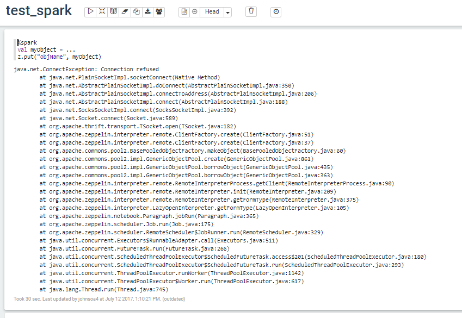Run all paragraphs in the notebook
Image resolution: width=462 pixels, height=318 pixels.
tap(90, 11)
